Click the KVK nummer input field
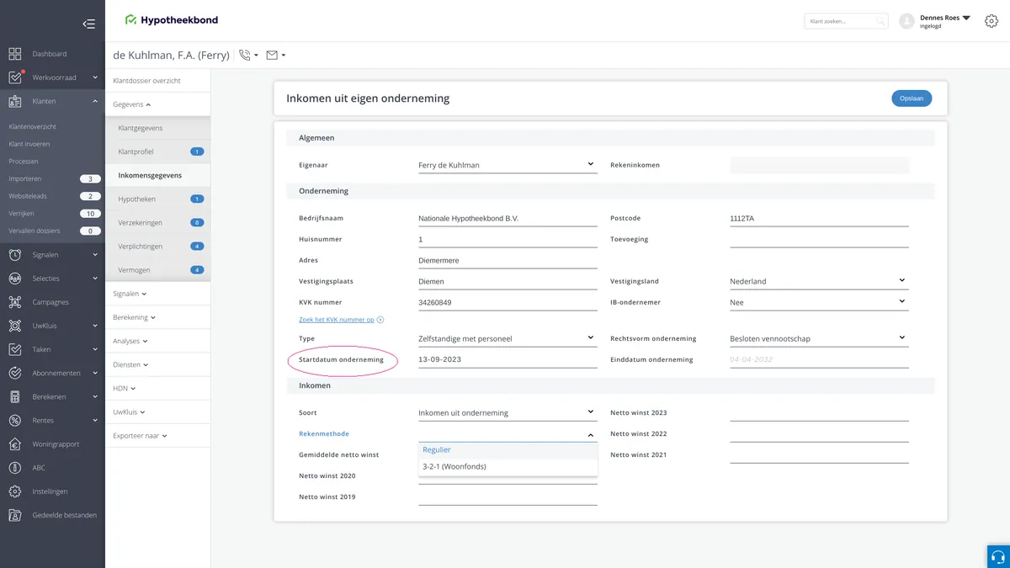This screenshot has width=1010, height=568. coord(508,302)
